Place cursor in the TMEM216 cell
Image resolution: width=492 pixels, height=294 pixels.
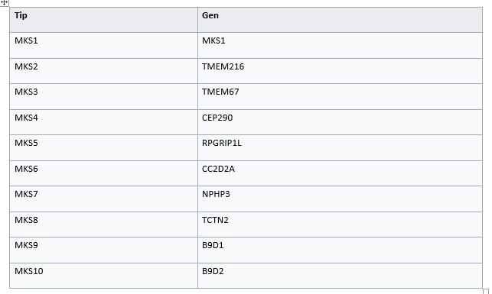click(x=340, y=71)
